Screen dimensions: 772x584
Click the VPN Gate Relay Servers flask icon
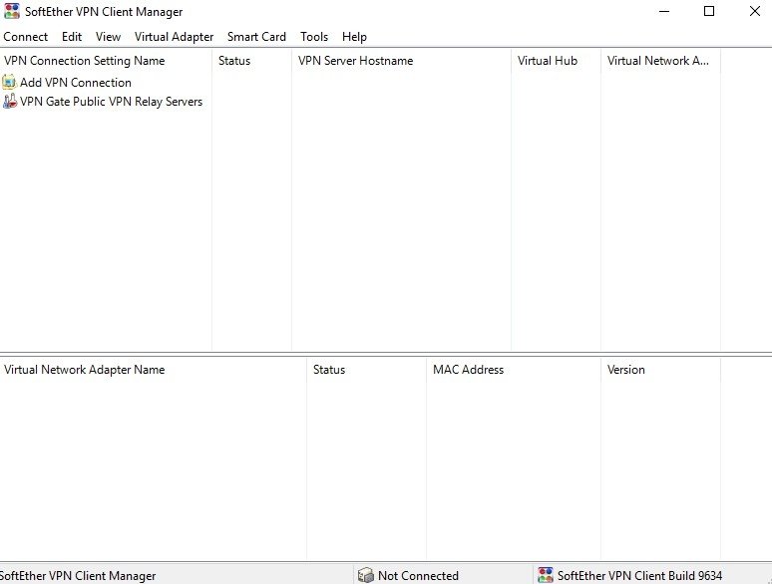[x=9, y=102]
